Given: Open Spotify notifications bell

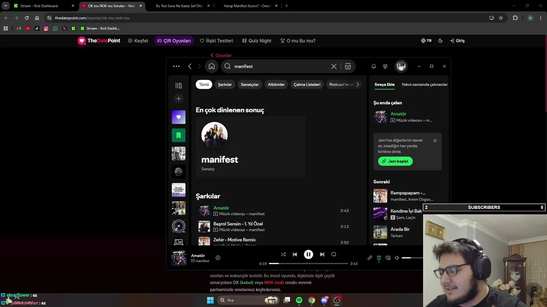Looking at the screenshot, I should (x=373, y=66).
